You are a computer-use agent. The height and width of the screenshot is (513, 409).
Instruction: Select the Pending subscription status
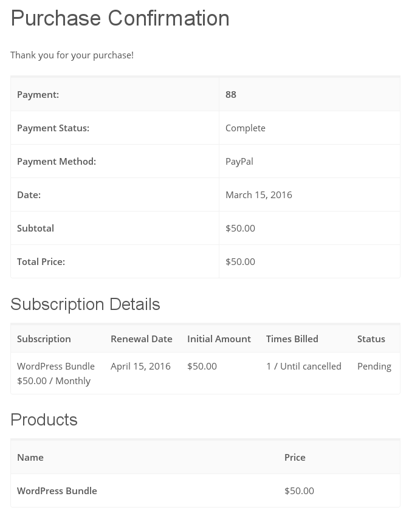click(x=374, y=366)
